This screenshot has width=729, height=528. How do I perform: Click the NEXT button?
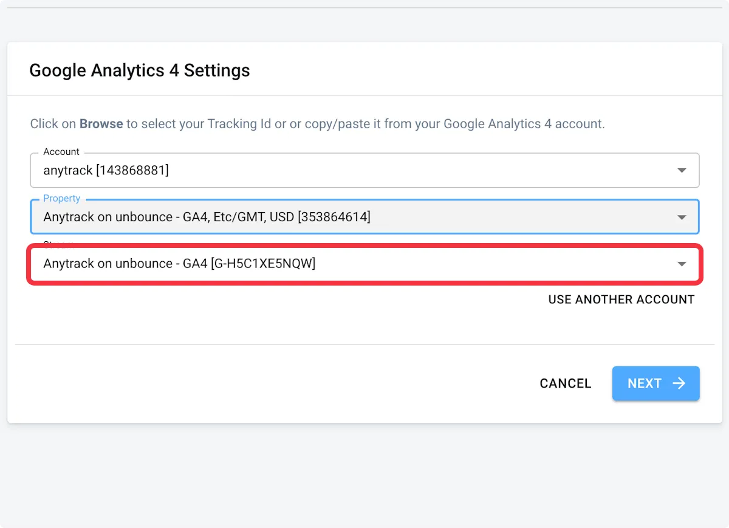point(656,383)
